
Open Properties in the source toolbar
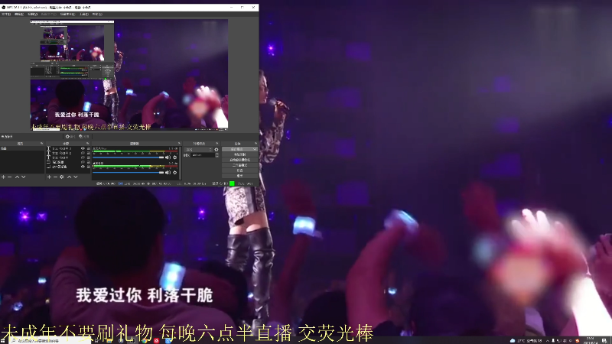tap(70, 137)
